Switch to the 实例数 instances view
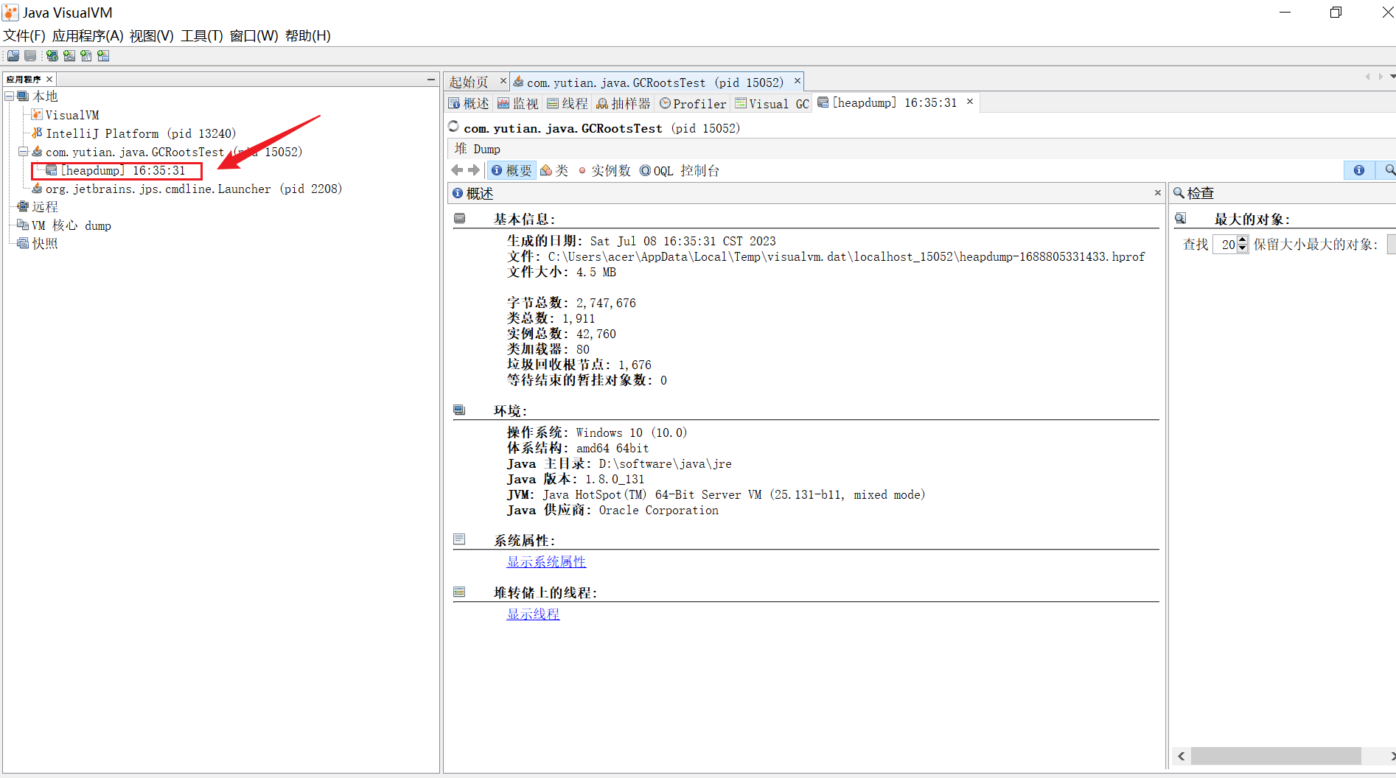Screen dimensions: 1396x778 (604, 170)
